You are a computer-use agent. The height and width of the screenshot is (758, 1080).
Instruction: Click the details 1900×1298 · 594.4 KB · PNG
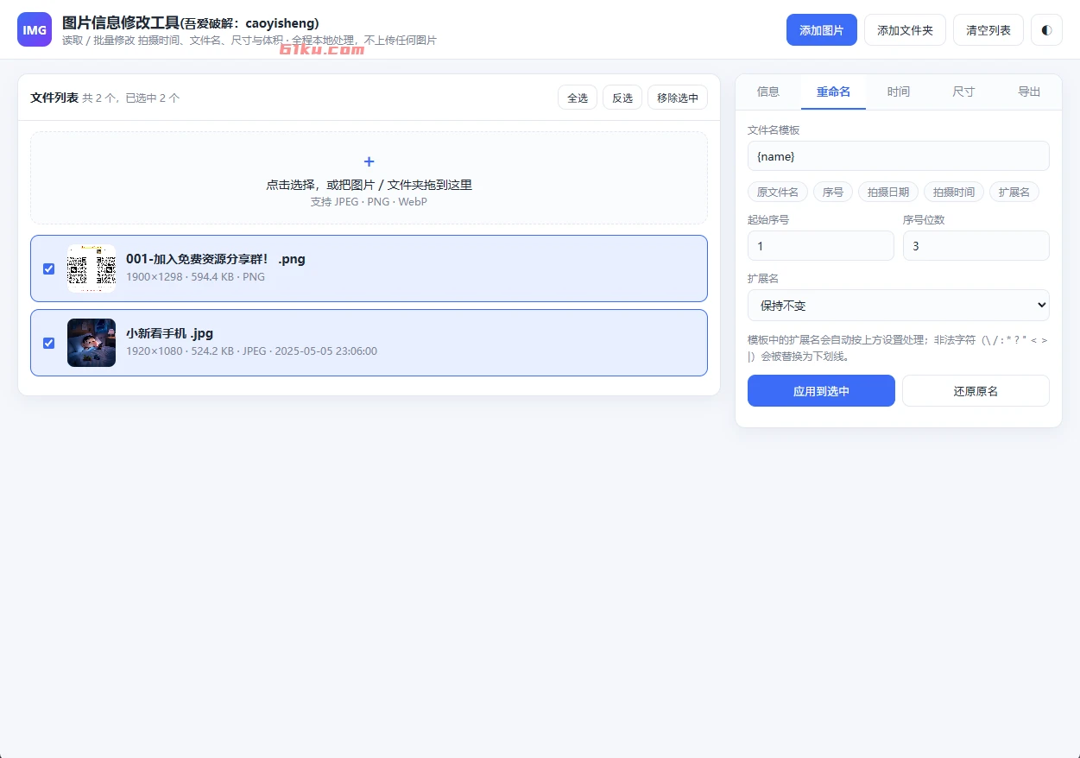coord(196,277)
